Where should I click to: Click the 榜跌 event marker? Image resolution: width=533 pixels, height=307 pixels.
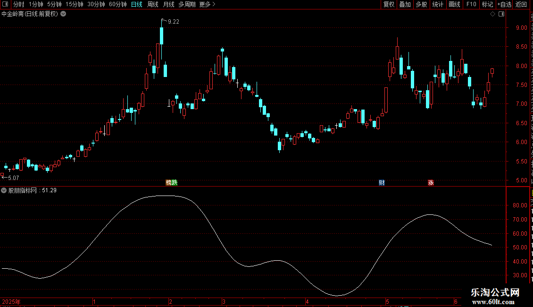click(171, 183)
